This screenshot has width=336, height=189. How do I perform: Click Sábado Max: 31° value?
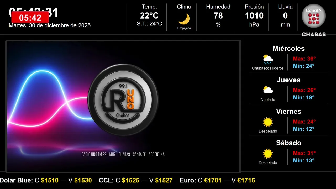point(304,153)
